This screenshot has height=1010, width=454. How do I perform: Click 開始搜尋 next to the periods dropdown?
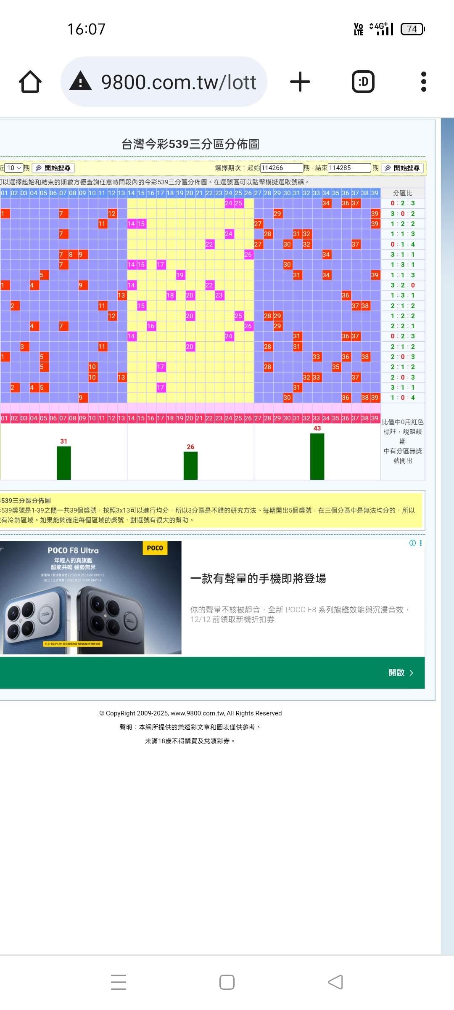coord(53,168)
